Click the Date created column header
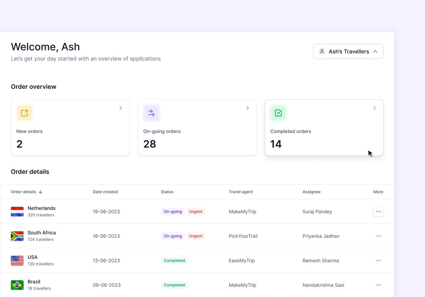This screenshot has height=297, width=425. pos(105,192)
